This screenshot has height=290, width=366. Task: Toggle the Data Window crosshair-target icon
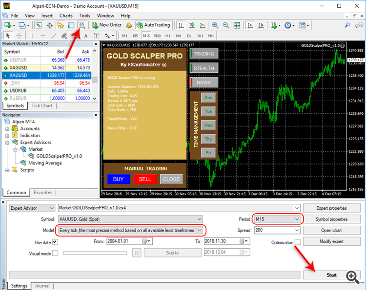coord(50,25)
